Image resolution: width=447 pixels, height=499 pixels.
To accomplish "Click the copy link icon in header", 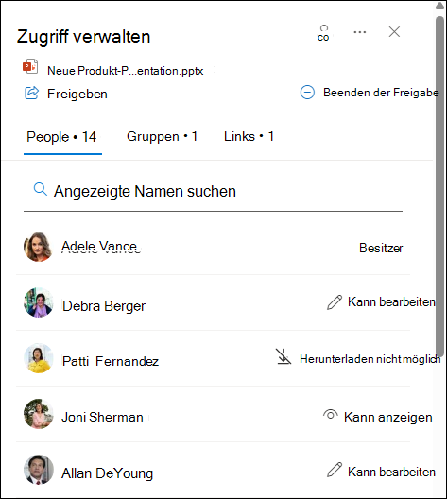I will coord(323,33).
